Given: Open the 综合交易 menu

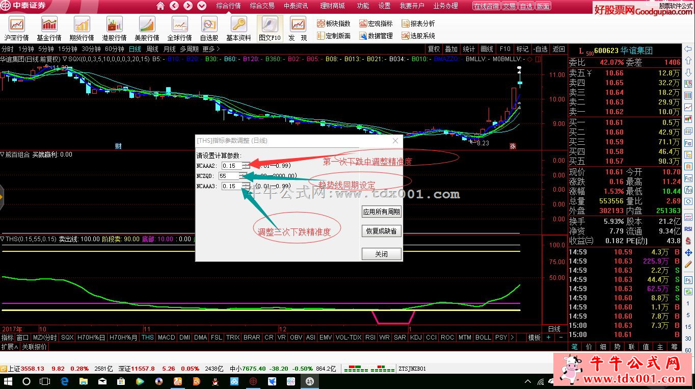Looking at the screenshot, I should pos(262,6).
